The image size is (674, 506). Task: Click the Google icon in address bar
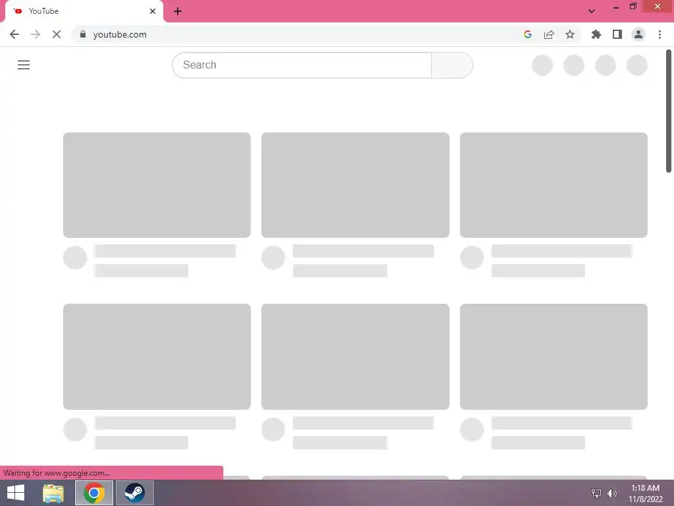coord(528,34)
